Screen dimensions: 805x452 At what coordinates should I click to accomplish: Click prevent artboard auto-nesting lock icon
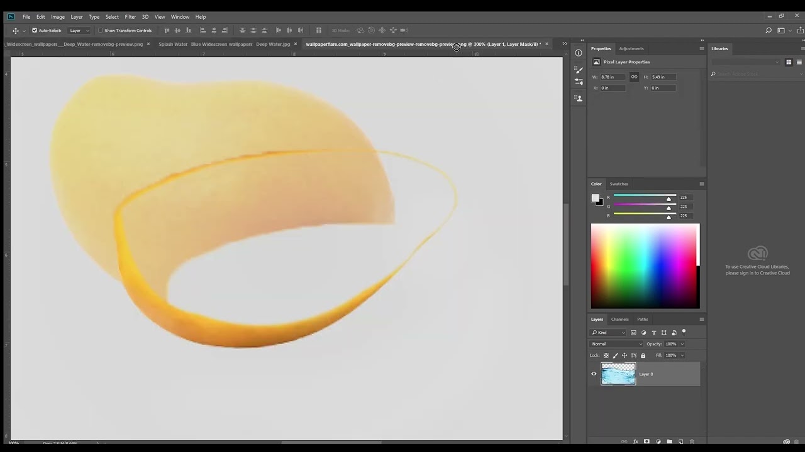(x=633, y=355)
